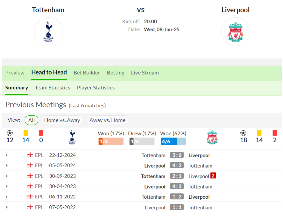
Task: Click Liverpool's red card icon
Action: click(x=275, y=133)
